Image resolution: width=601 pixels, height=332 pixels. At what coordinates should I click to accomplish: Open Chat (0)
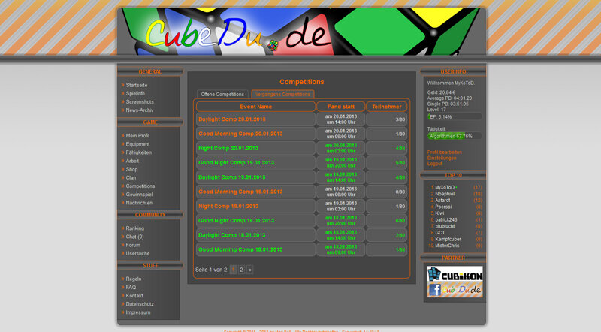click(x=134, y=237)
